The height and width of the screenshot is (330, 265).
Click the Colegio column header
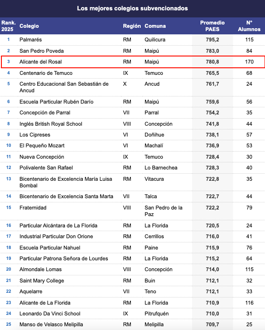pyautogui.click(x=29, y=26)
